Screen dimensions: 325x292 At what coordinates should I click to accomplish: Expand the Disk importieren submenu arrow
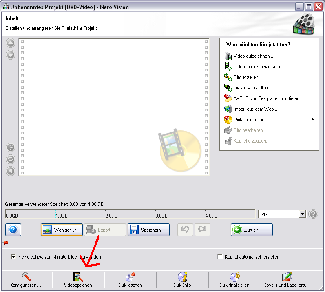click(313, 120)
